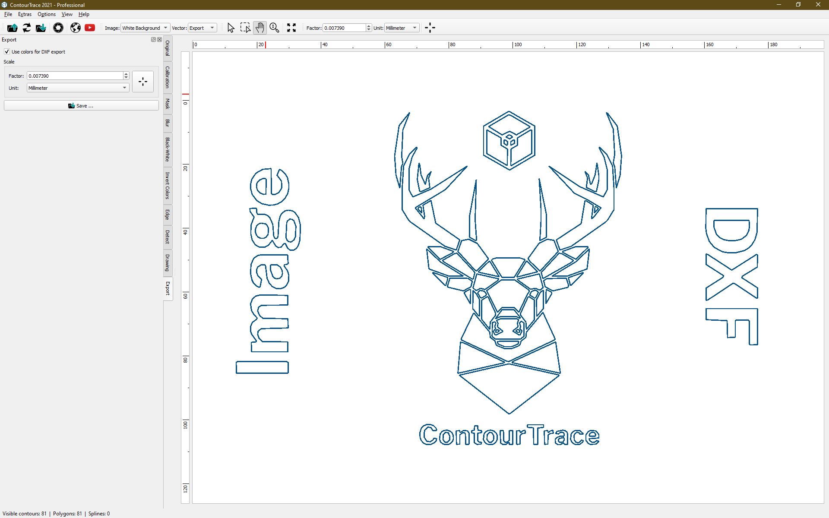
Task: Select the arrow/select tool
Action: (x=230, y=28)
